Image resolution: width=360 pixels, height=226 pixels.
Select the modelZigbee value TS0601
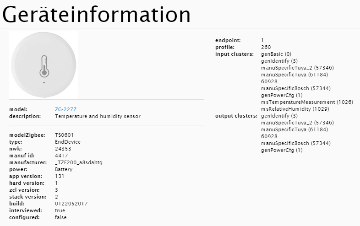tap(65, 135)
